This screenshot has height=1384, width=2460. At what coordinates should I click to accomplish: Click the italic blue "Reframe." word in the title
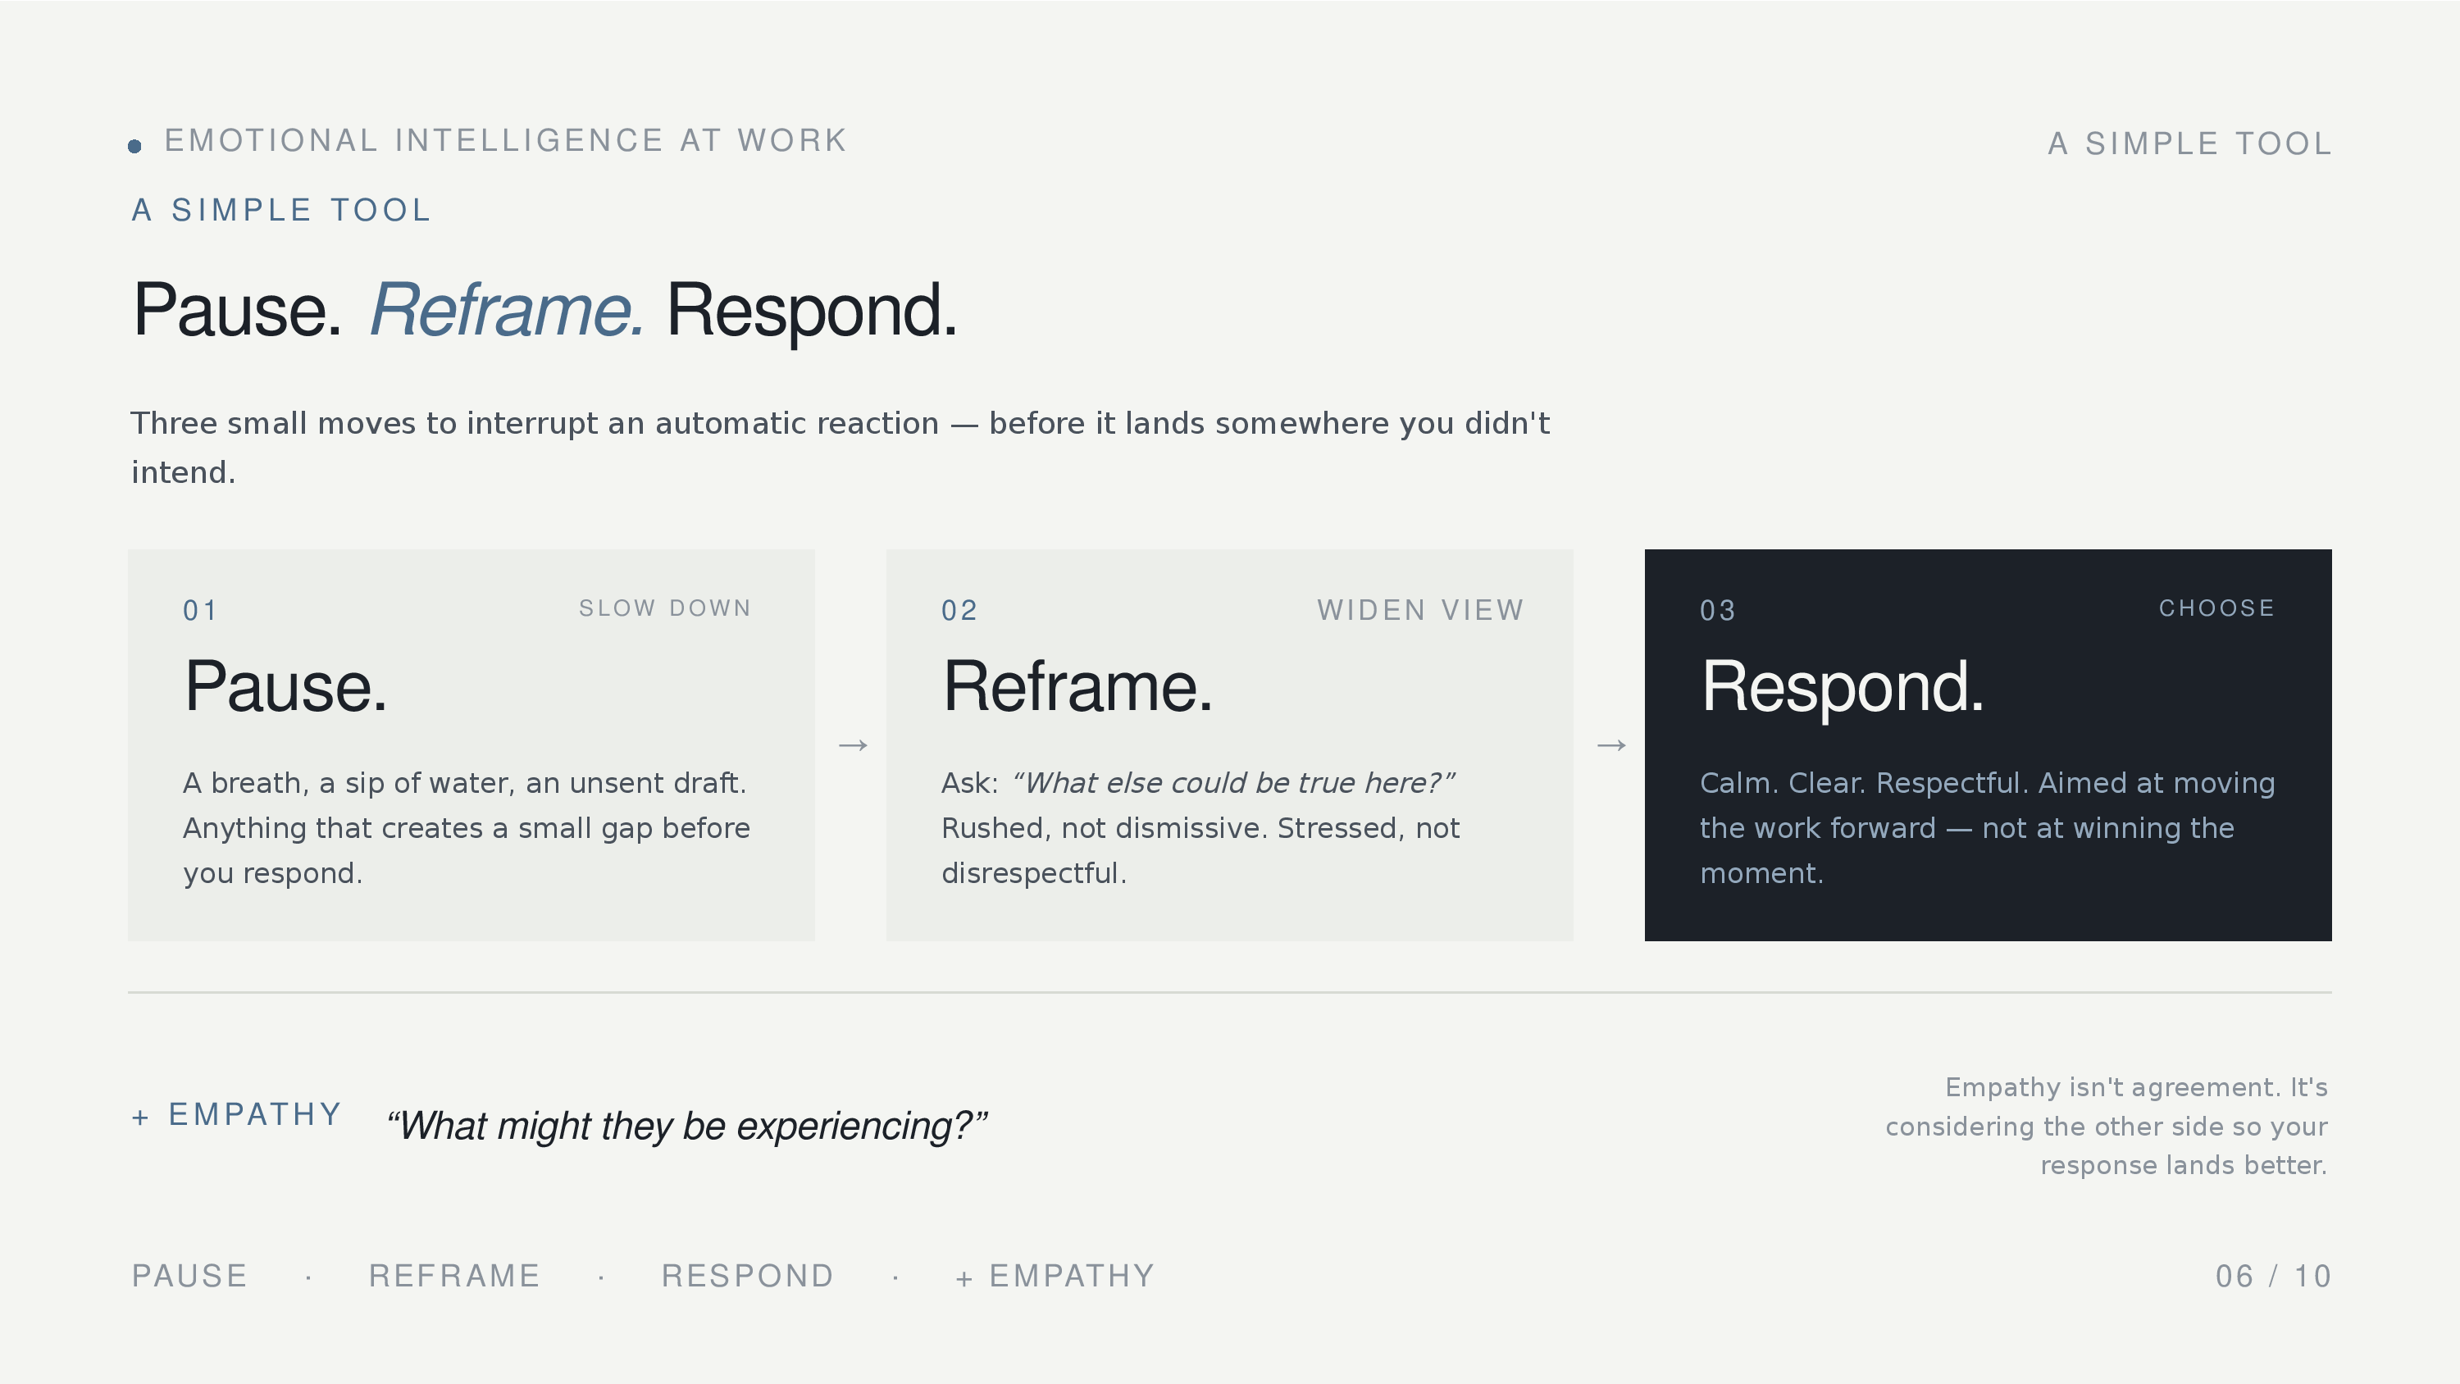click(x=507, y=311)
